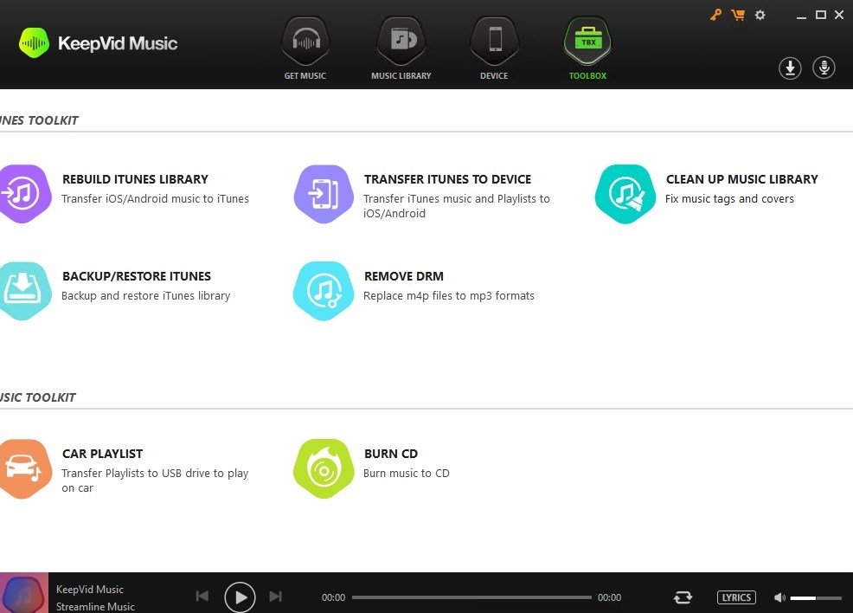Click the Burn CD icon

324,468
